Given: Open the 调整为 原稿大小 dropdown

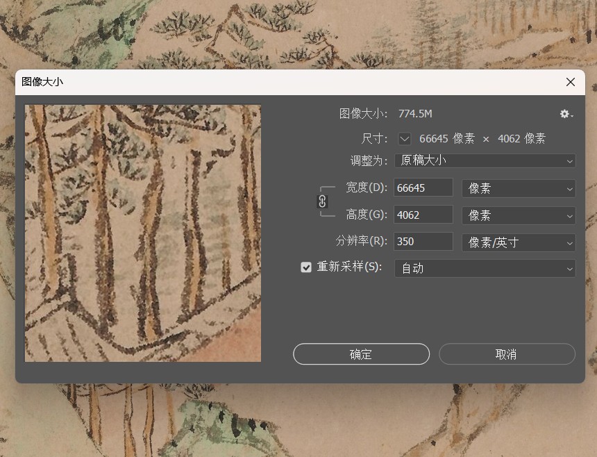Looking at the screenshot, I should 485,160.
